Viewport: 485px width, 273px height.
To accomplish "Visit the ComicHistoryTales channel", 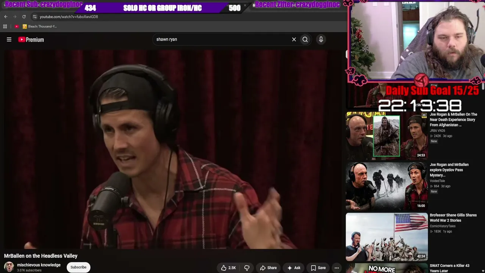I will tap(443, 226).
